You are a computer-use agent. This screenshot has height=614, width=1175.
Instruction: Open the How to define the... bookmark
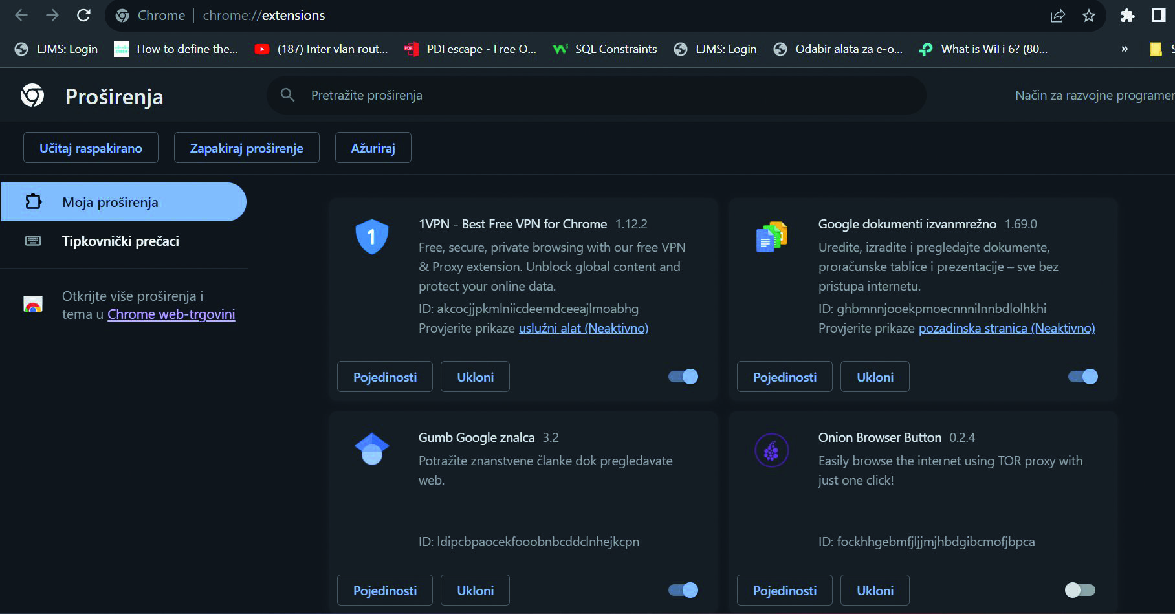click(176, 49)
